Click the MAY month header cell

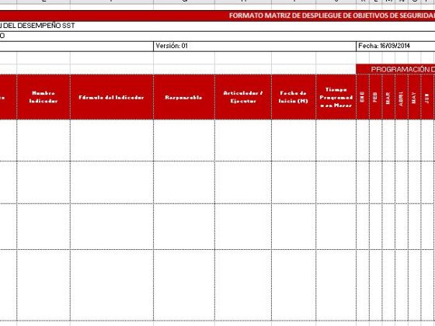coord(414,97)
